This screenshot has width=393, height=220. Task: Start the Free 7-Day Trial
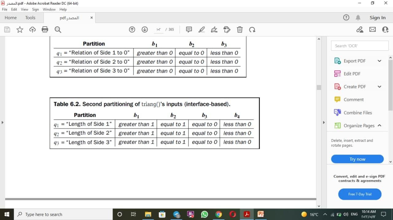(360, 194)
